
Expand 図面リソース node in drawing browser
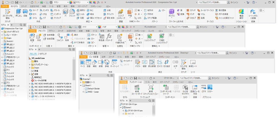(81, 82)
